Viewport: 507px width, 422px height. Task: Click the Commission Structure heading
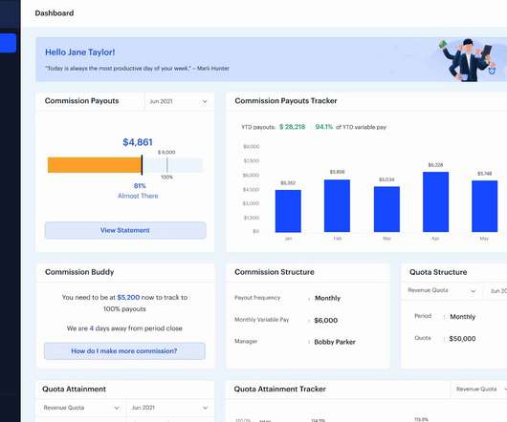click(275, 272)
